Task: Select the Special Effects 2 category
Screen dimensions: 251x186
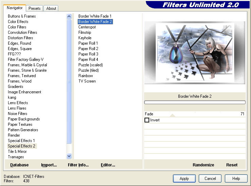Action: (x=21, y=146)
